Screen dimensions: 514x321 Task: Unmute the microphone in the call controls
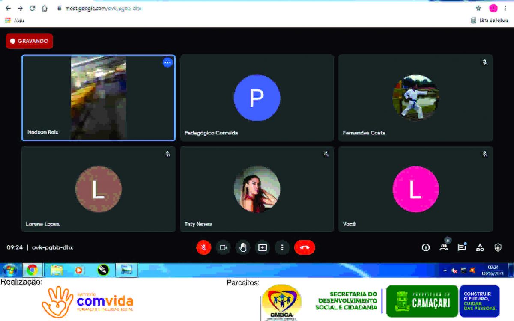(203, 247)
